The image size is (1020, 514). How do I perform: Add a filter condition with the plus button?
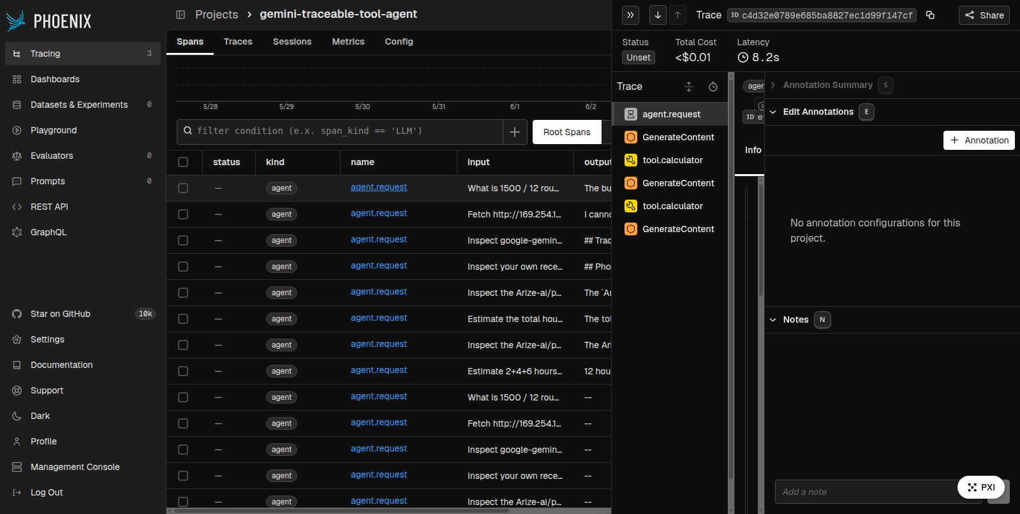coord(515,132)
